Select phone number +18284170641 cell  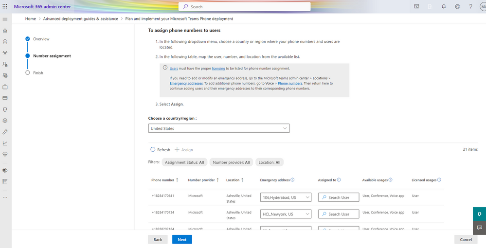coord(162,195)
